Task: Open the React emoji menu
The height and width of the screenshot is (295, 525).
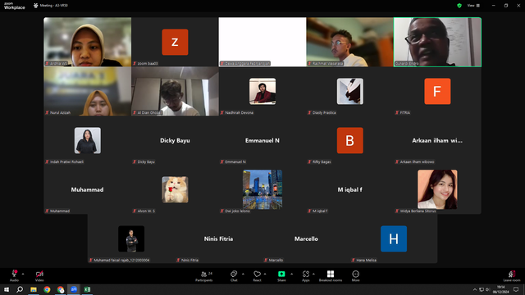Action: point(257,276)
